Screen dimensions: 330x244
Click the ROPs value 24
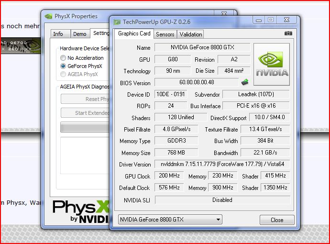click(171, 106)
